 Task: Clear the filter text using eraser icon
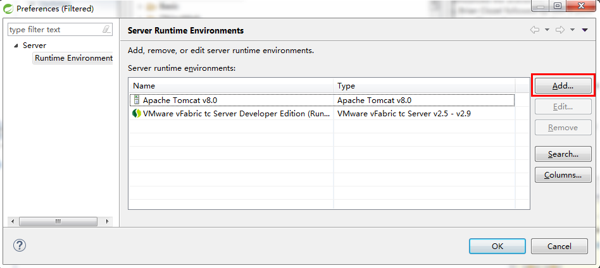tap(106, 30)
